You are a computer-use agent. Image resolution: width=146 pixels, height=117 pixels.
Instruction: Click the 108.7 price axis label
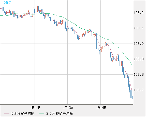coord(139,90)
